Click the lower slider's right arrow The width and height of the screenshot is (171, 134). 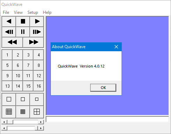(x=41, y=128)
